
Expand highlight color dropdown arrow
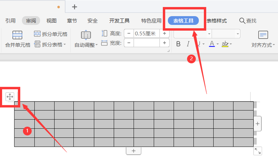[231, 44]
